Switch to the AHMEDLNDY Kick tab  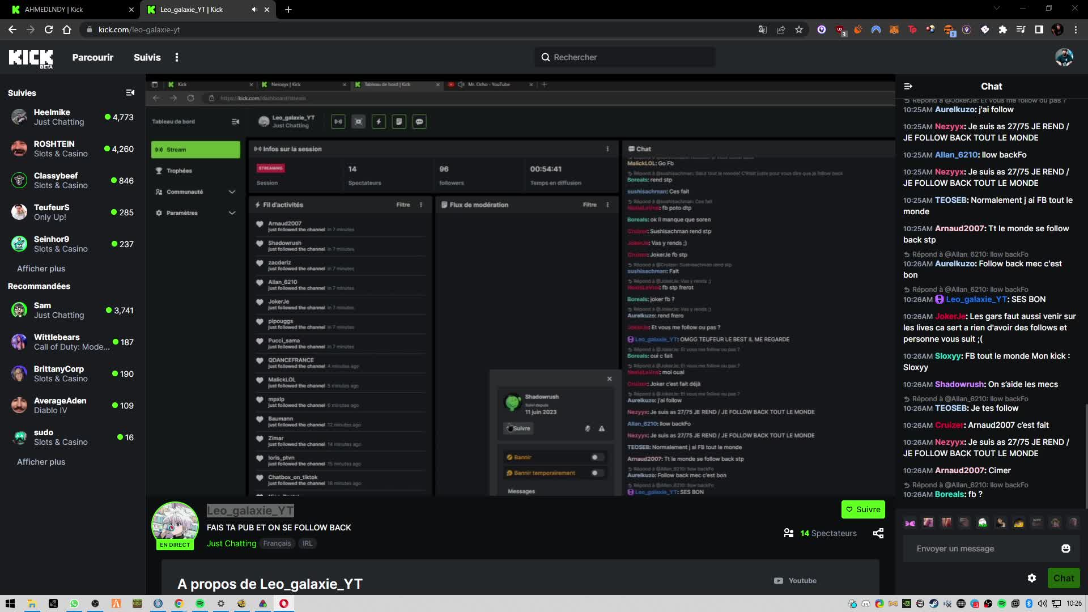71,10
